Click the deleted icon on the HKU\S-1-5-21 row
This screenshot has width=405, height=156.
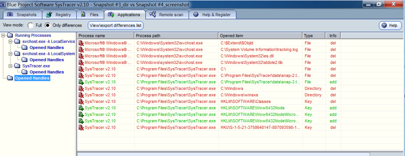81,127
